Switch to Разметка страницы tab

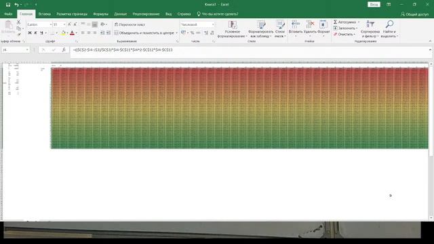(72, 14)
